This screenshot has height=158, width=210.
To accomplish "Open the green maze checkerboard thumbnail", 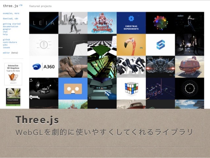I will coord(102,45).
